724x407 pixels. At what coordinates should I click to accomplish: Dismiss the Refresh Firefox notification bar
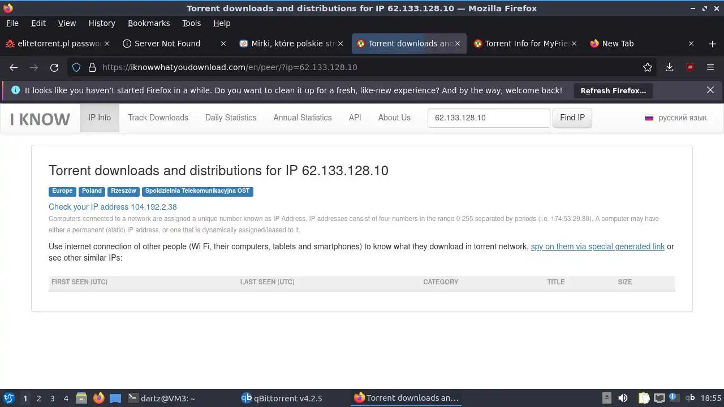click(710, 90)
